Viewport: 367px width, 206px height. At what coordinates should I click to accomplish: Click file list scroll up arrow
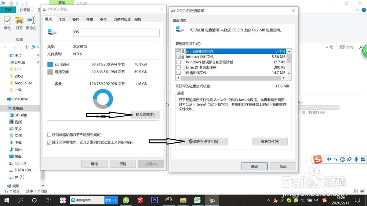coord(289,51)
